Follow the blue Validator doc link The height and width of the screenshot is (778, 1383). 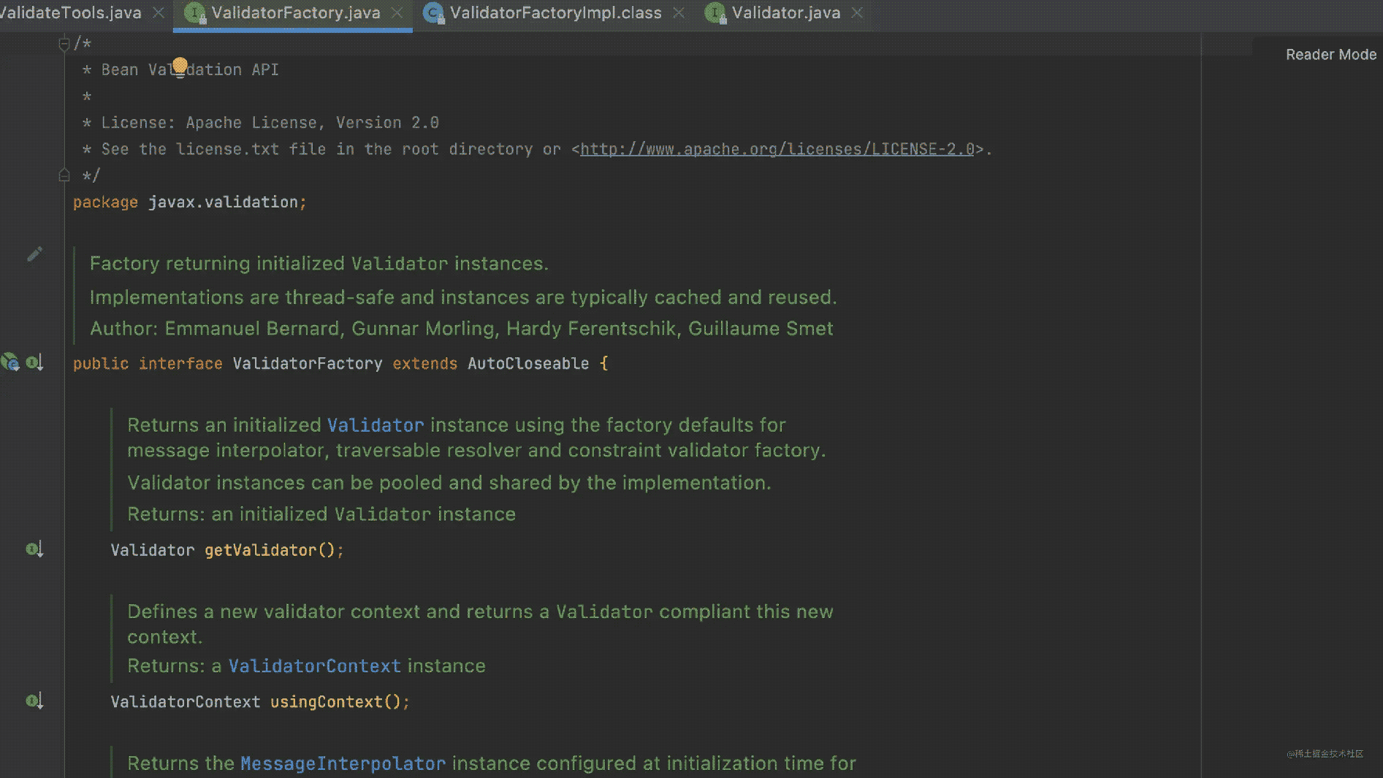(x=375, y=425)
